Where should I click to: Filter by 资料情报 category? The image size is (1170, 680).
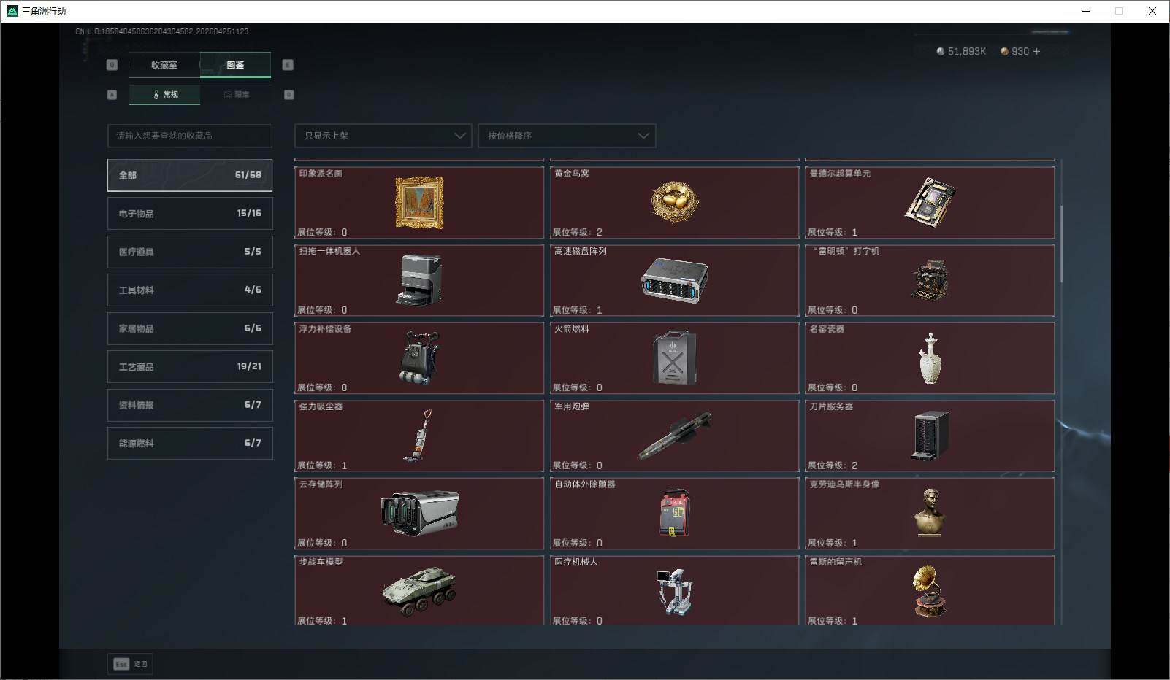[190, 405]
